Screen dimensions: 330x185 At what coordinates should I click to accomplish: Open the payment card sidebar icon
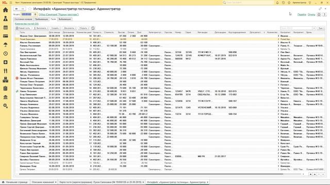point(6,36)
